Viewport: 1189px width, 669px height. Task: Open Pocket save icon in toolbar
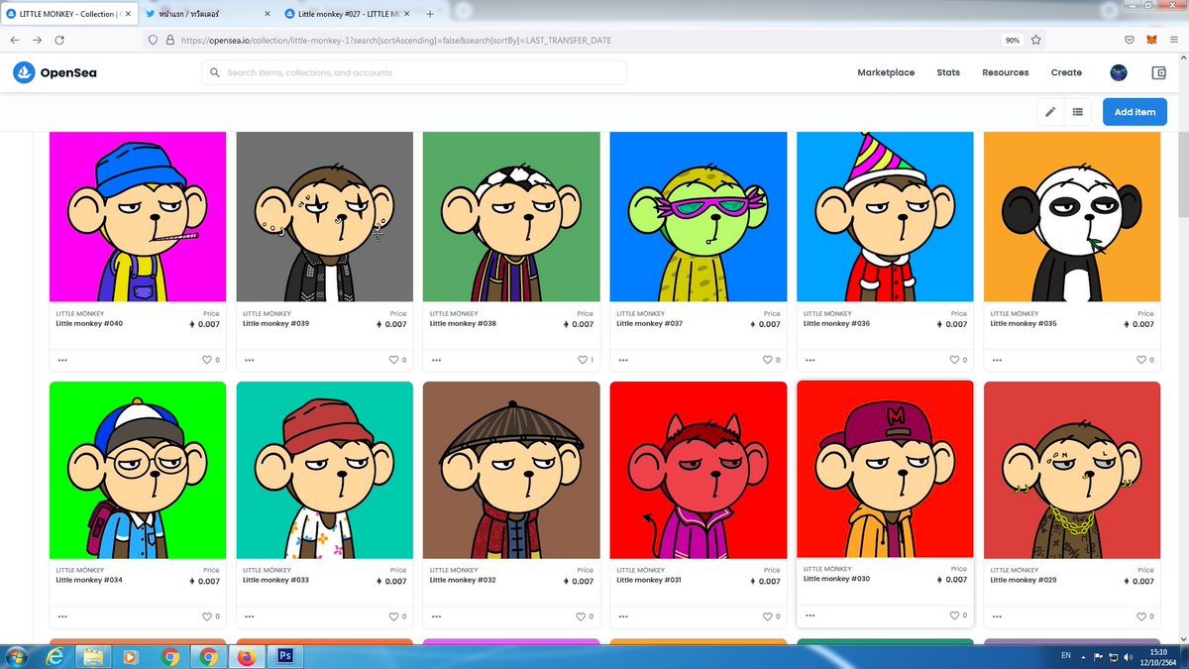(x=1129, y=40)
